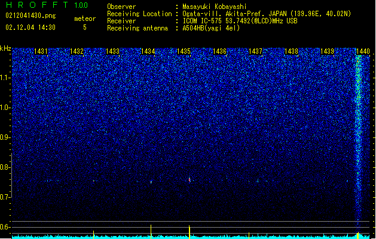Screen dimensions: 376x239
Task: Click the green "meteor" label
Action: (85, 19)
